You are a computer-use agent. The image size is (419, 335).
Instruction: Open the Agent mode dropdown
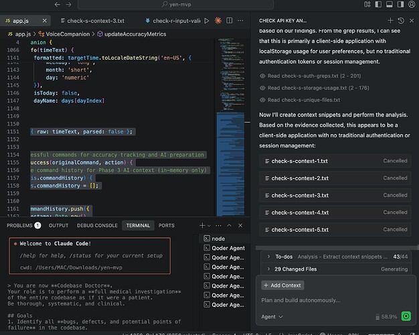point(272,317)
